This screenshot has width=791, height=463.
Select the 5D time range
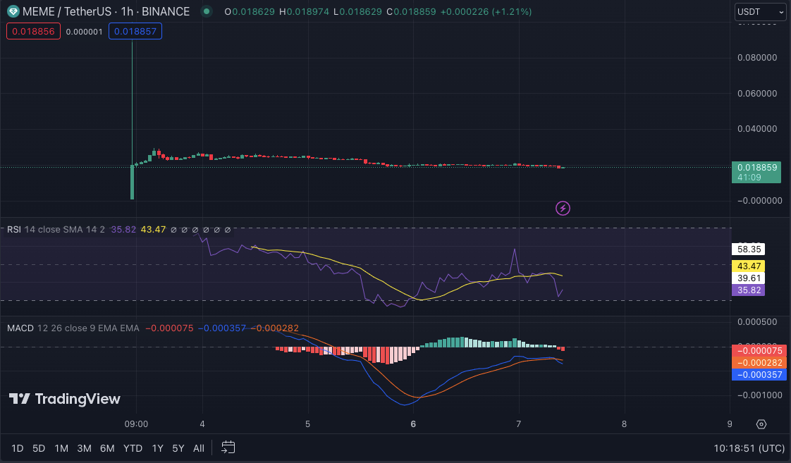[x=39, y=448]
